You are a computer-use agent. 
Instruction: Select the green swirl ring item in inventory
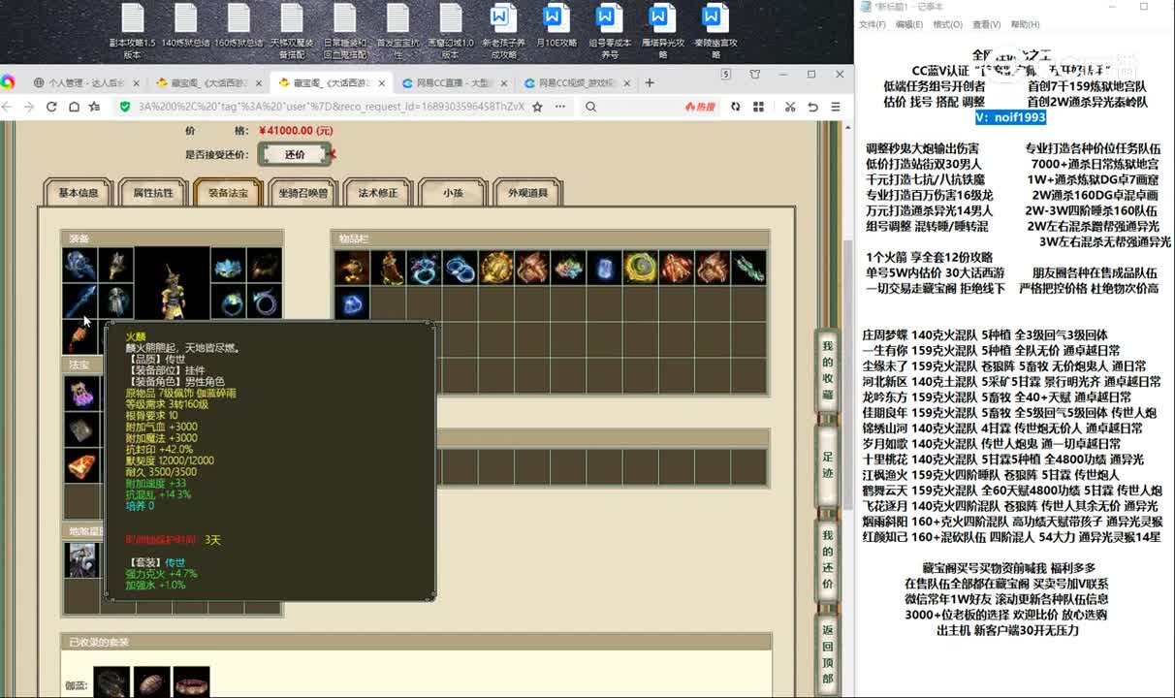[640, 268]
